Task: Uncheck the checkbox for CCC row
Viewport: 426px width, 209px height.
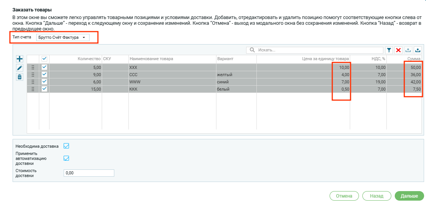Action: tap(44, 75)
